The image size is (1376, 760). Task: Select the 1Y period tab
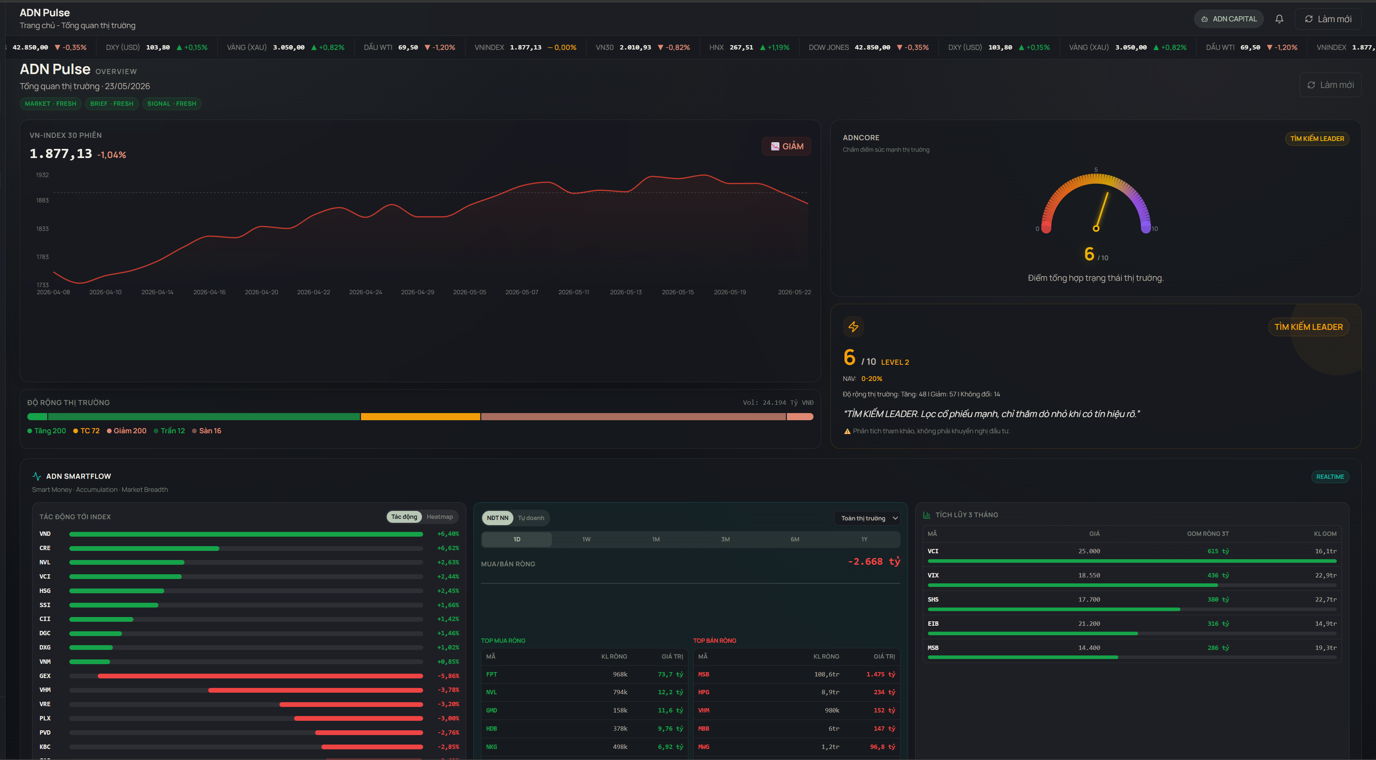864,539
